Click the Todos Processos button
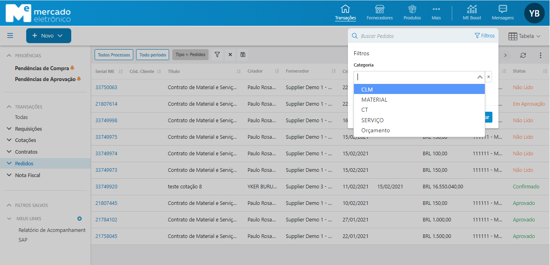This screenshot has height=265, width=550. click(114, 55)
